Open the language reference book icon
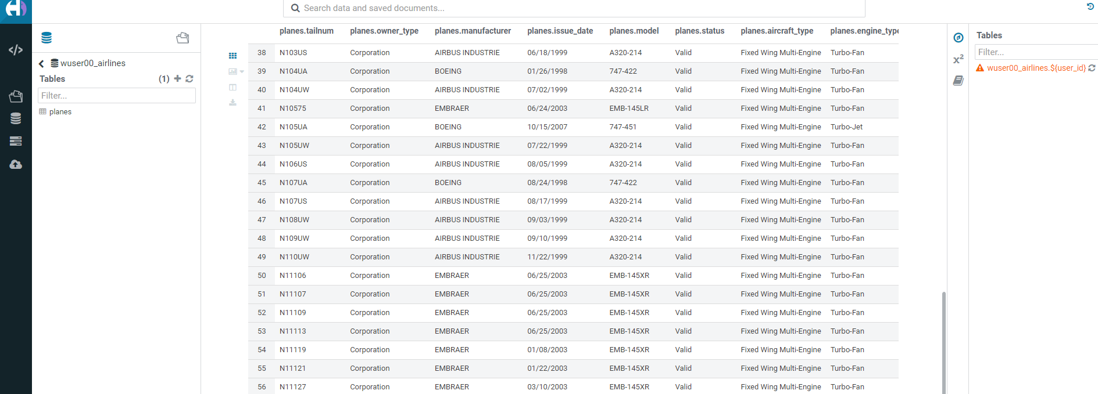The image size is (1098, 394). coord(958,81)
